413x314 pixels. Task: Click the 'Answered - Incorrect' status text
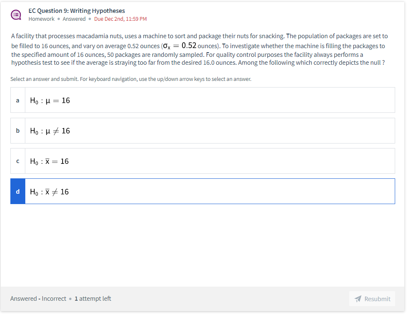point(38,298)
